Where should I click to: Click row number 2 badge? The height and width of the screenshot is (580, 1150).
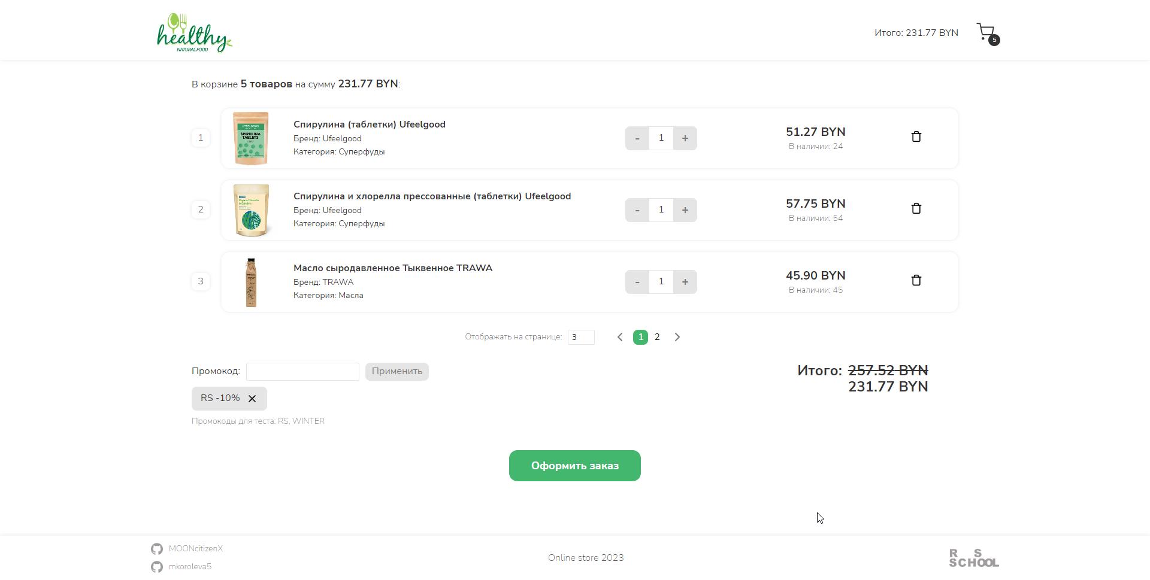(x=201, y=209)
